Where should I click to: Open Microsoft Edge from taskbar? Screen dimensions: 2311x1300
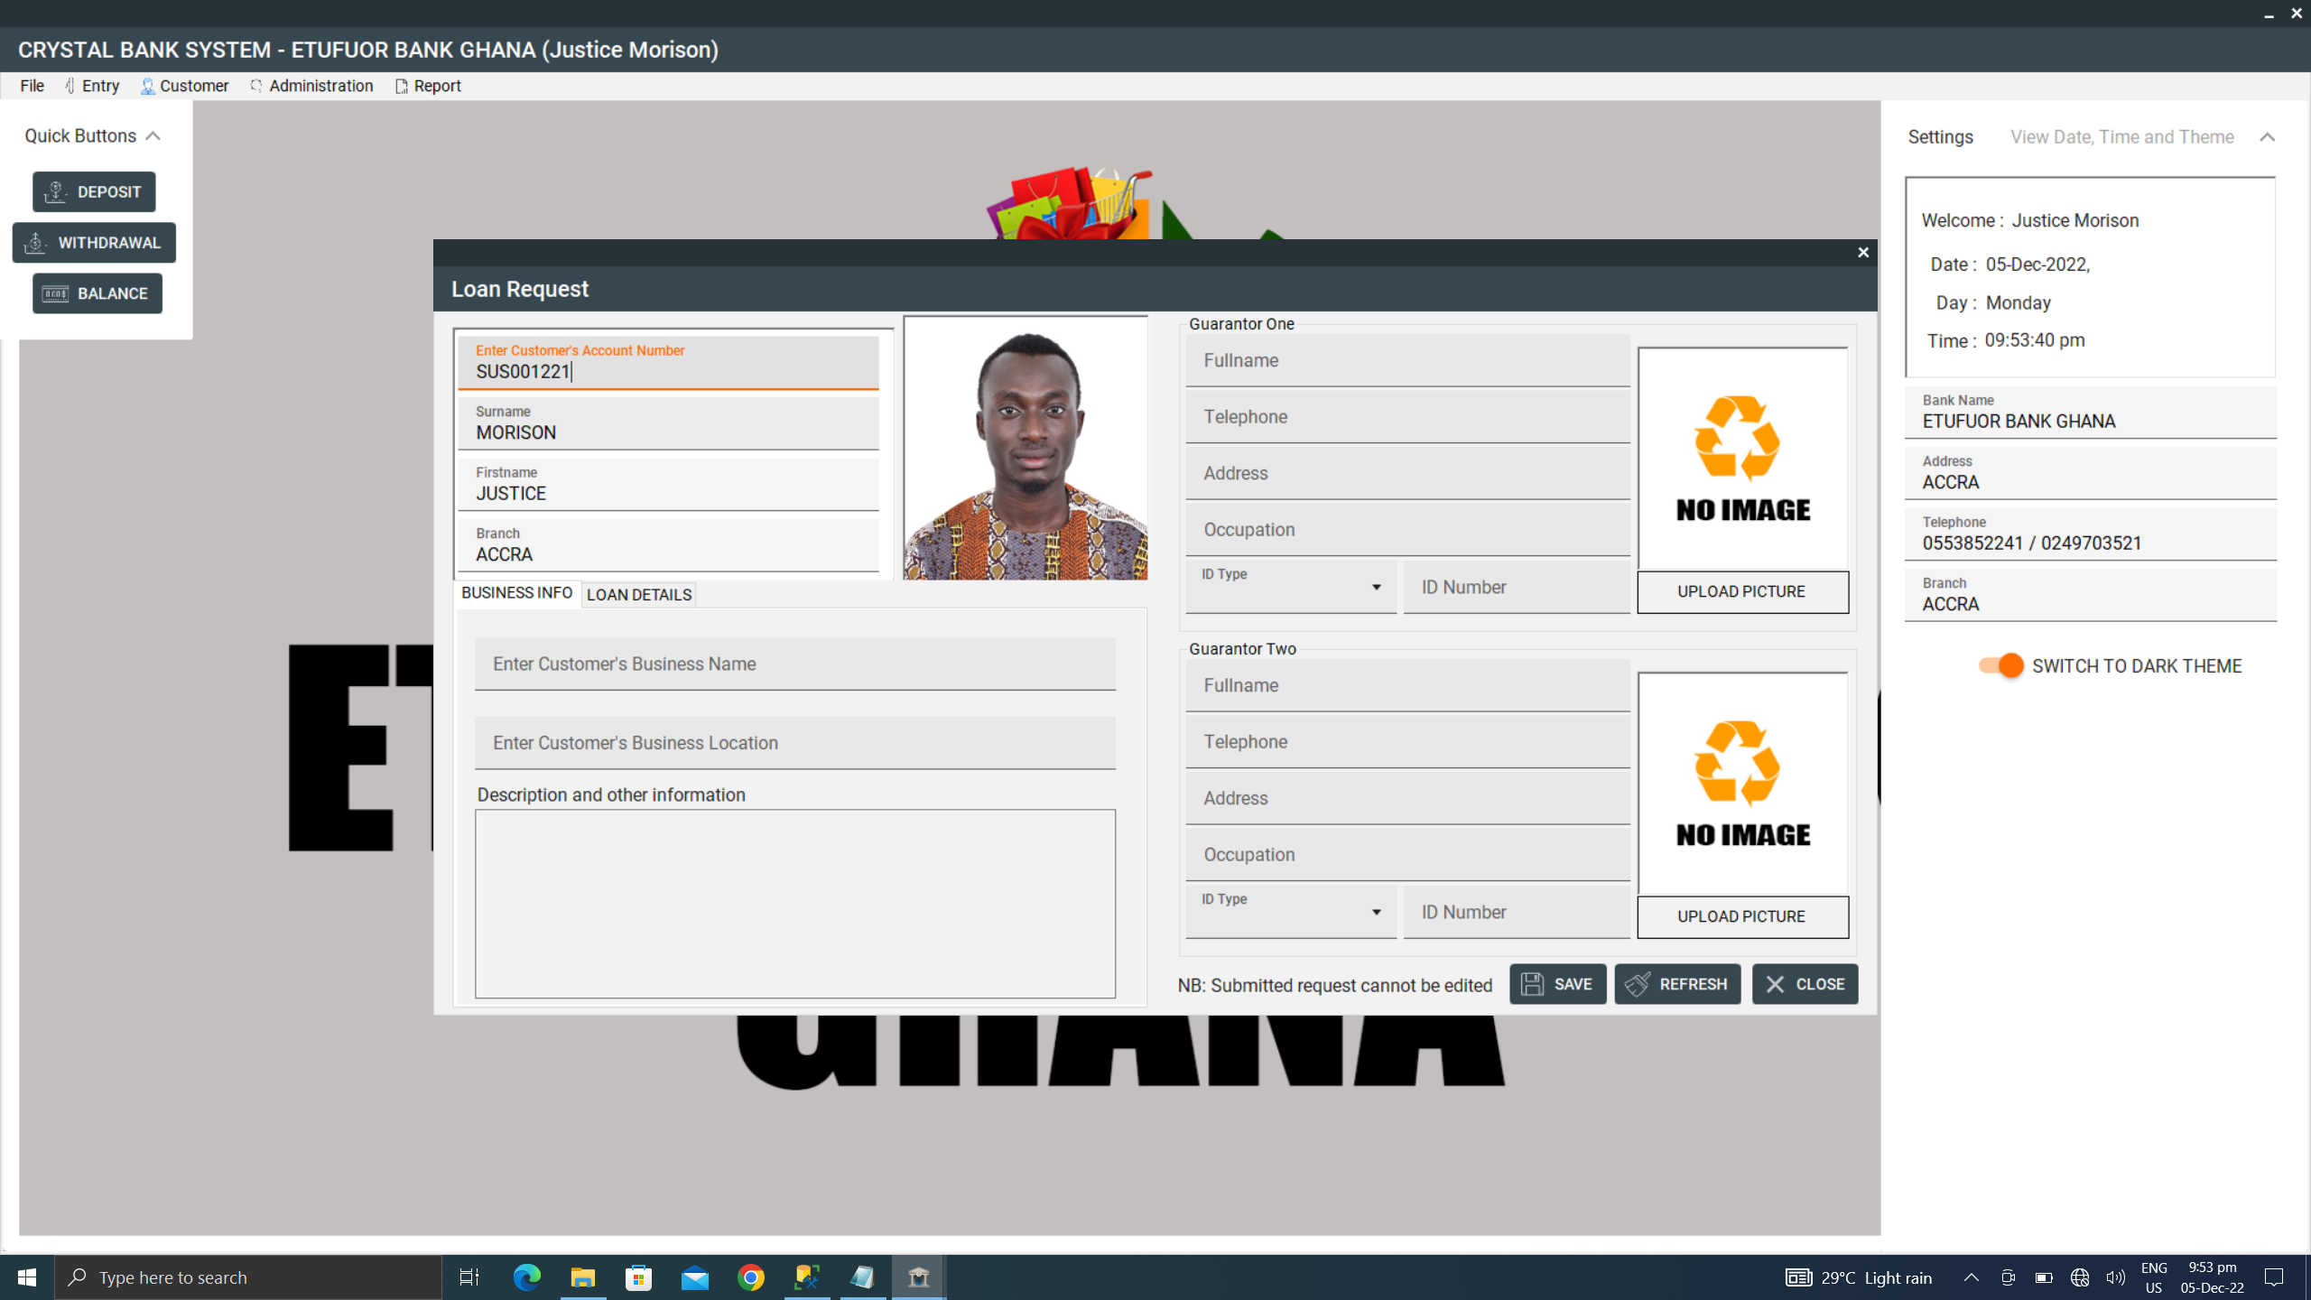526,1277
